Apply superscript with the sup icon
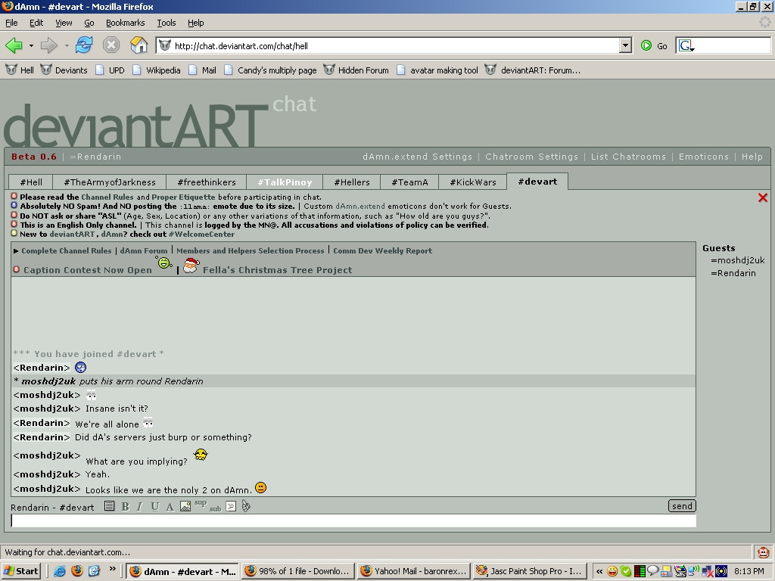The image size is (775, 581). (200, 503)
